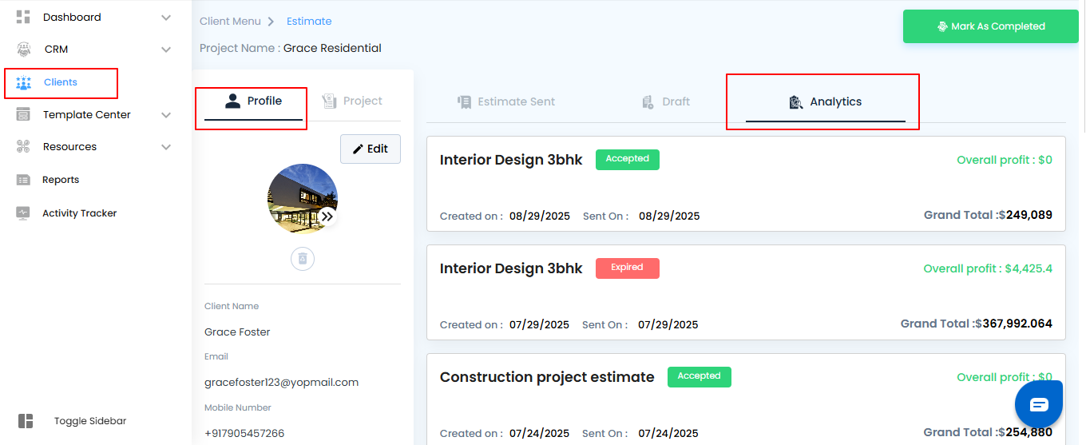Click the Resources sidebar icon
Viewport: 1090px width, 445px height.
pos(23,147)
